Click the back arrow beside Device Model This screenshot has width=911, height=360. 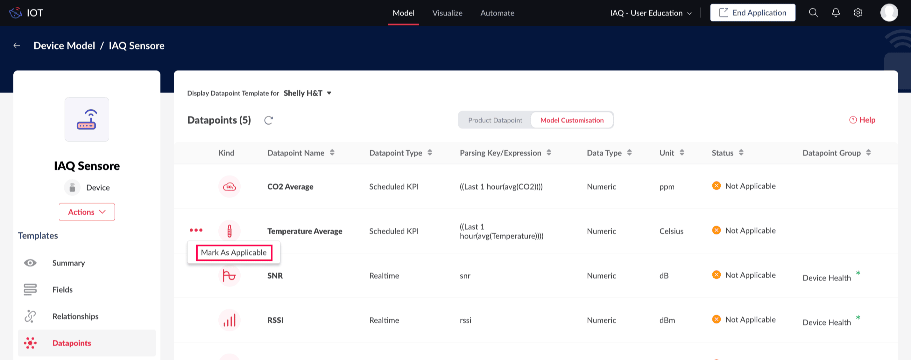point(17,45)
